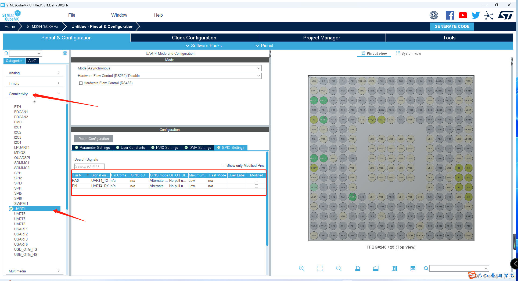Click the peripheral list vertical scrollbar
This screenshot has height=281, width=518.
67,157
